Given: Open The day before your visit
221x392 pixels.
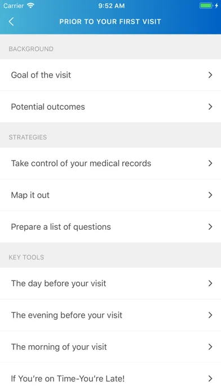Looking at the screenshot, I should coord(111,283).
